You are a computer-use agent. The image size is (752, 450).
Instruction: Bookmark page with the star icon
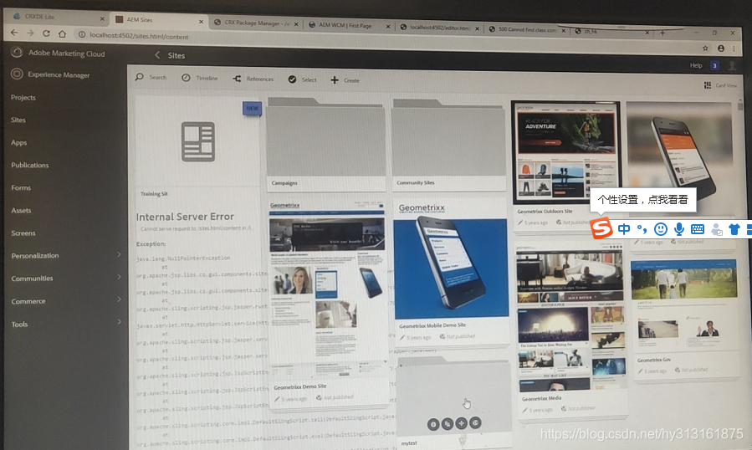pos(705,48)
